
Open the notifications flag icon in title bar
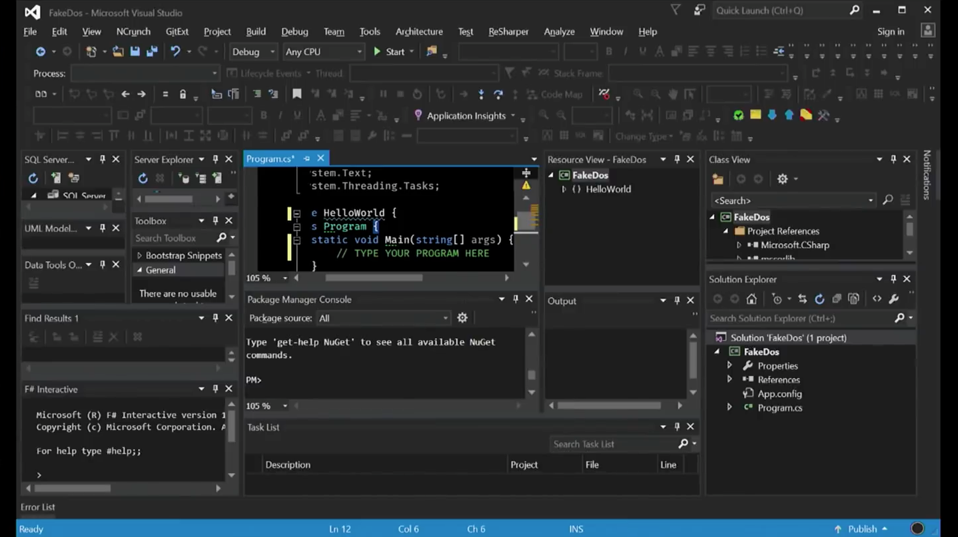click(x=676, y=10)
